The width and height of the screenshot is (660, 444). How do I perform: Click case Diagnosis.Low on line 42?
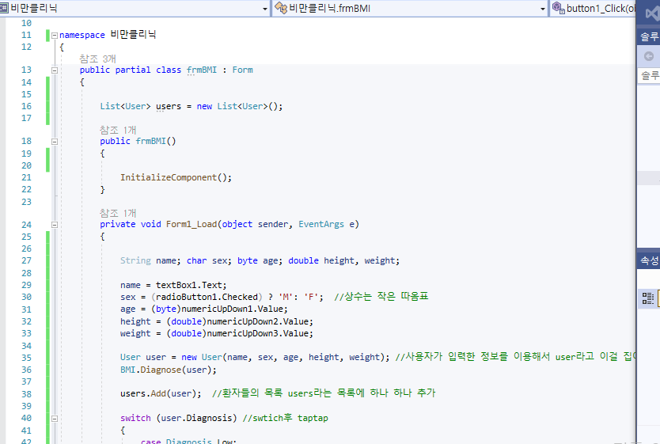click(188, 441)
